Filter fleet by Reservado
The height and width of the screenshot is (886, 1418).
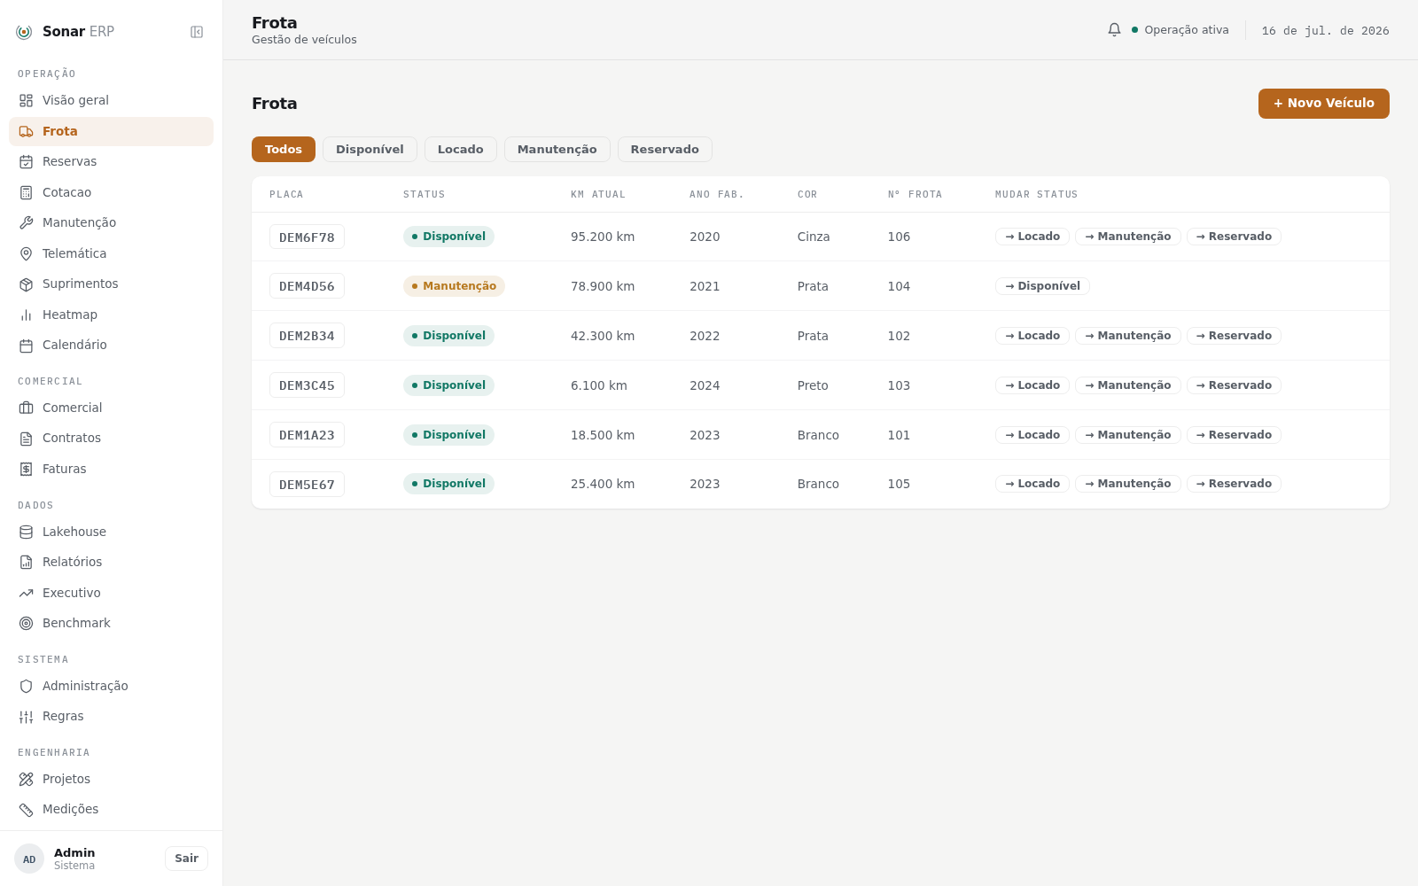tap(665, 149)
